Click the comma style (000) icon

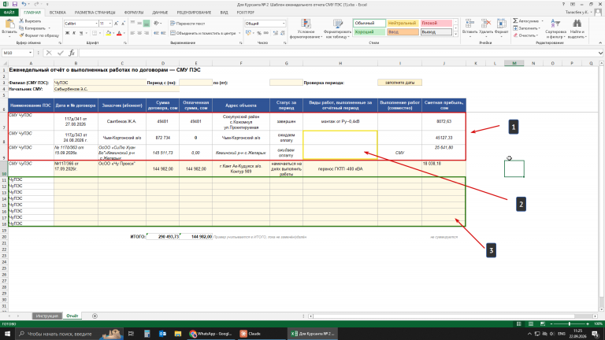click(265, 33)
